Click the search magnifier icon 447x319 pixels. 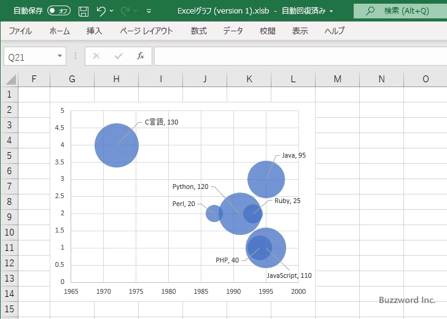click(x=370, y=11)
